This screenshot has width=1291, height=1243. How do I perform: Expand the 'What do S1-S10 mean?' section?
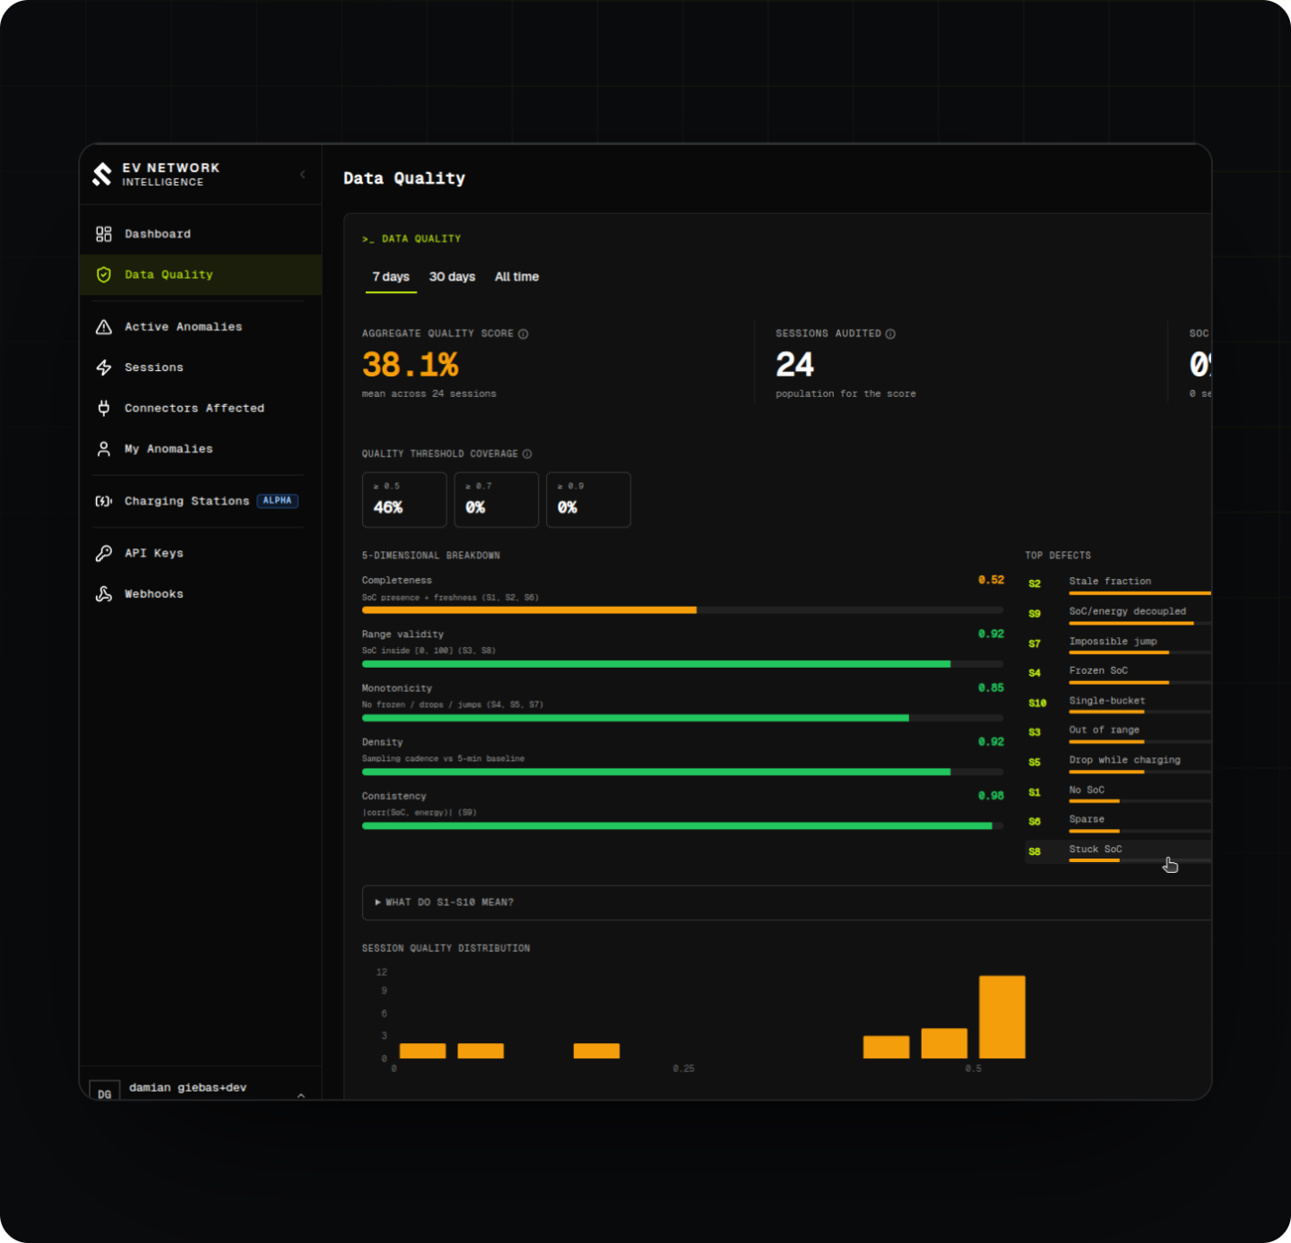click(786, 902)
